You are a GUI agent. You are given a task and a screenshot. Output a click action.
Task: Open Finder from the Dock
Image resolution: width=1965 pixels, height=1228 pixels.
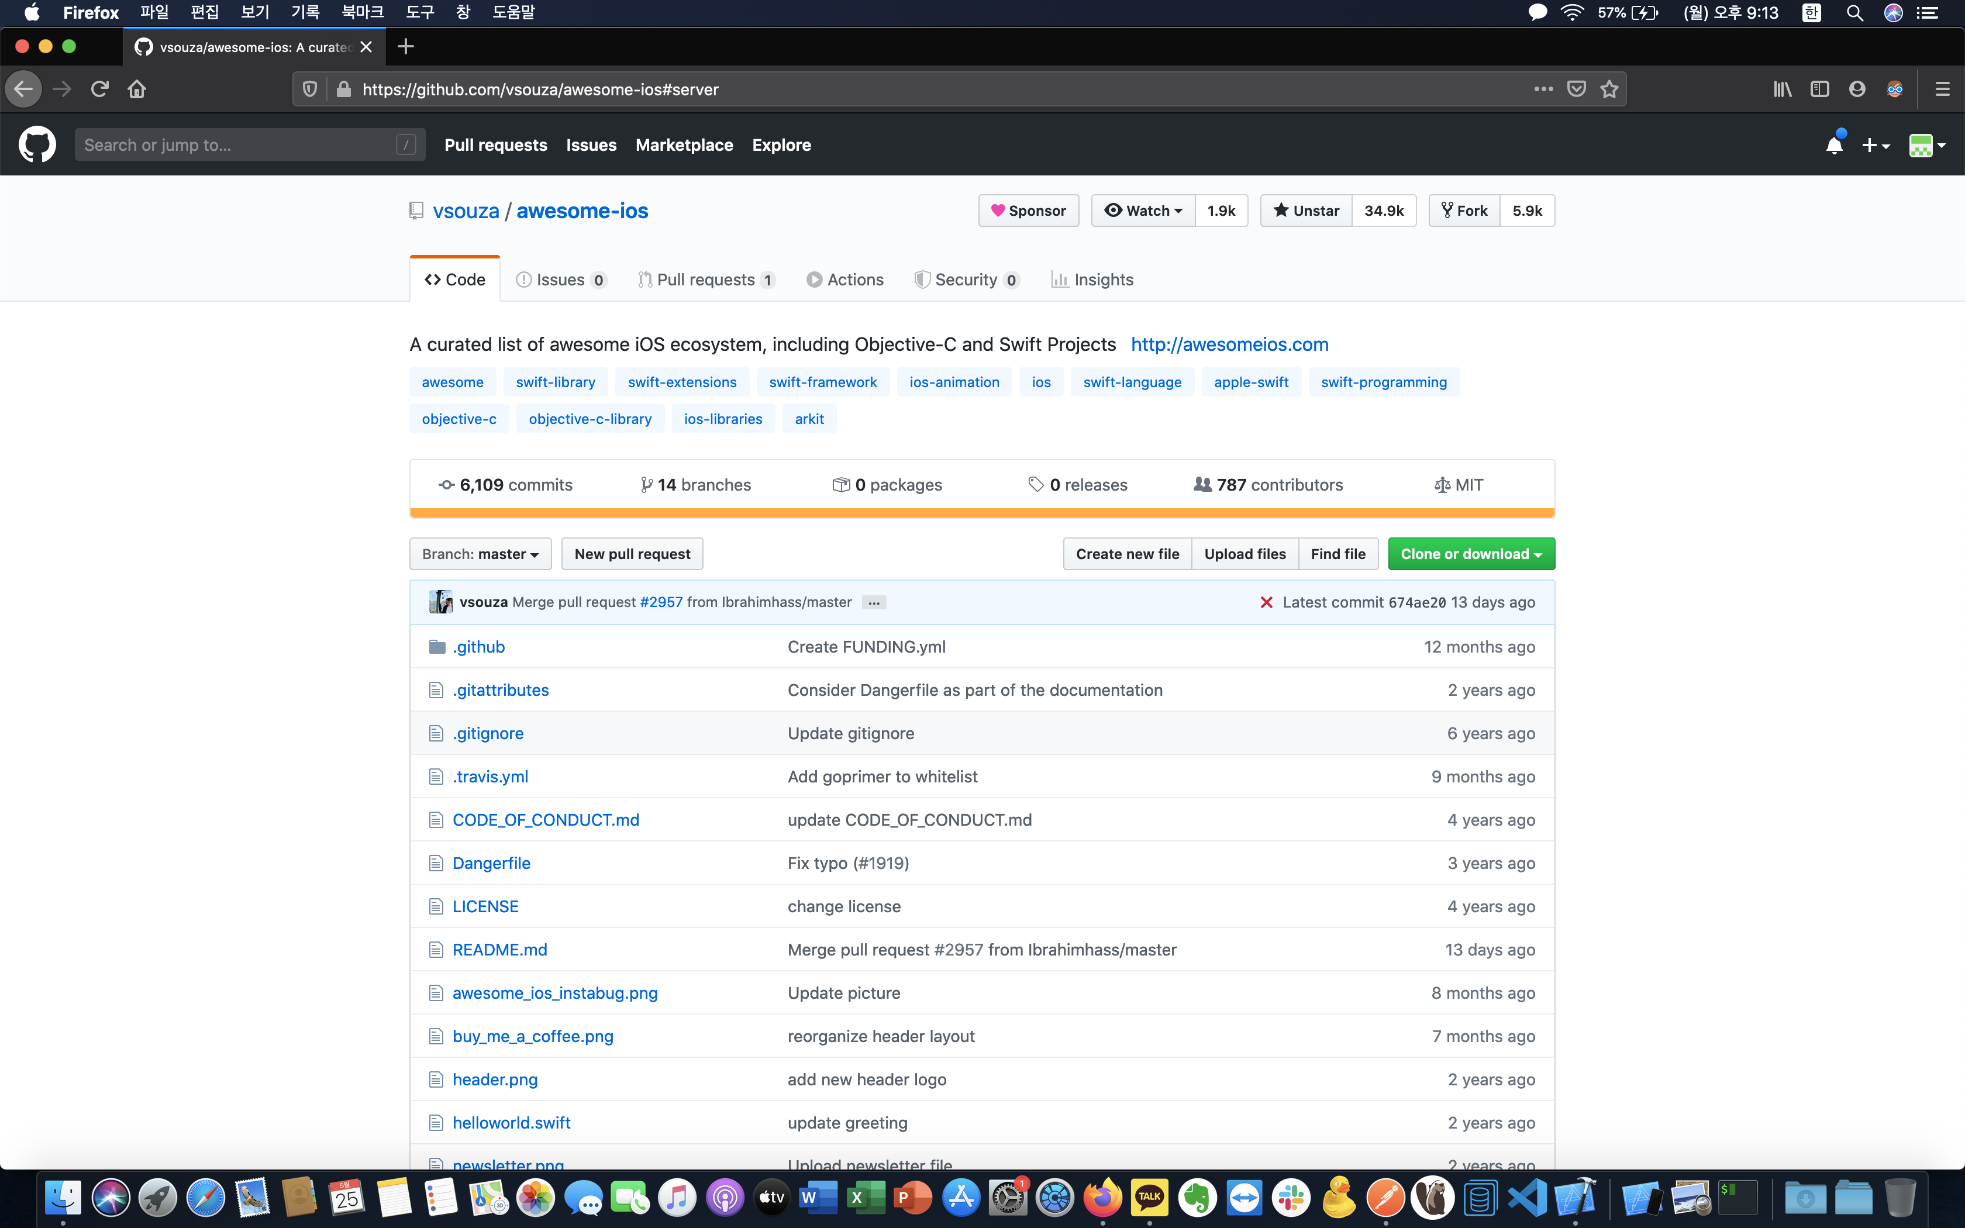click(x=63, y=1197)
